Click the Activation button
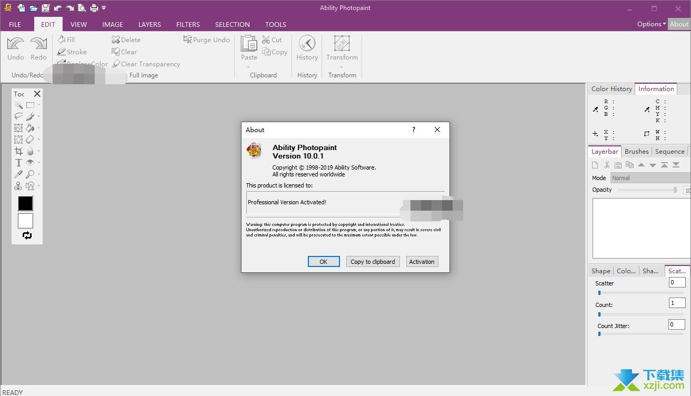The image size is (691, 396). [x=422, y=262]
